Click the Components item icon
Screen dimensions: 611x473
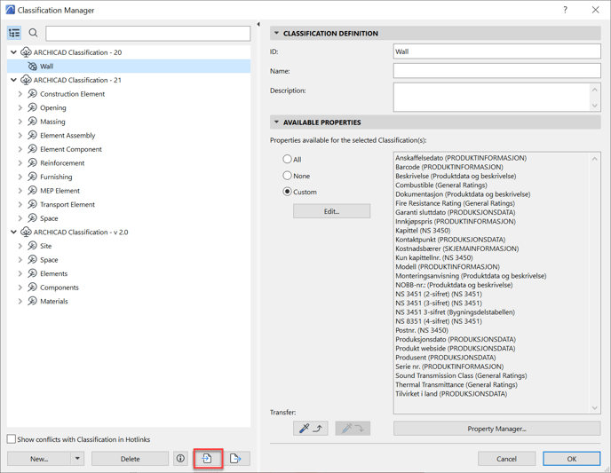(x=32, y=288)
